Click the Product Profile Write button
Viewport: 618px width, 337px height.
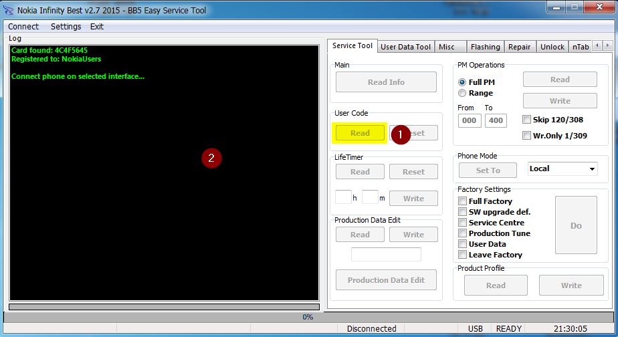[x=571, y=286]
